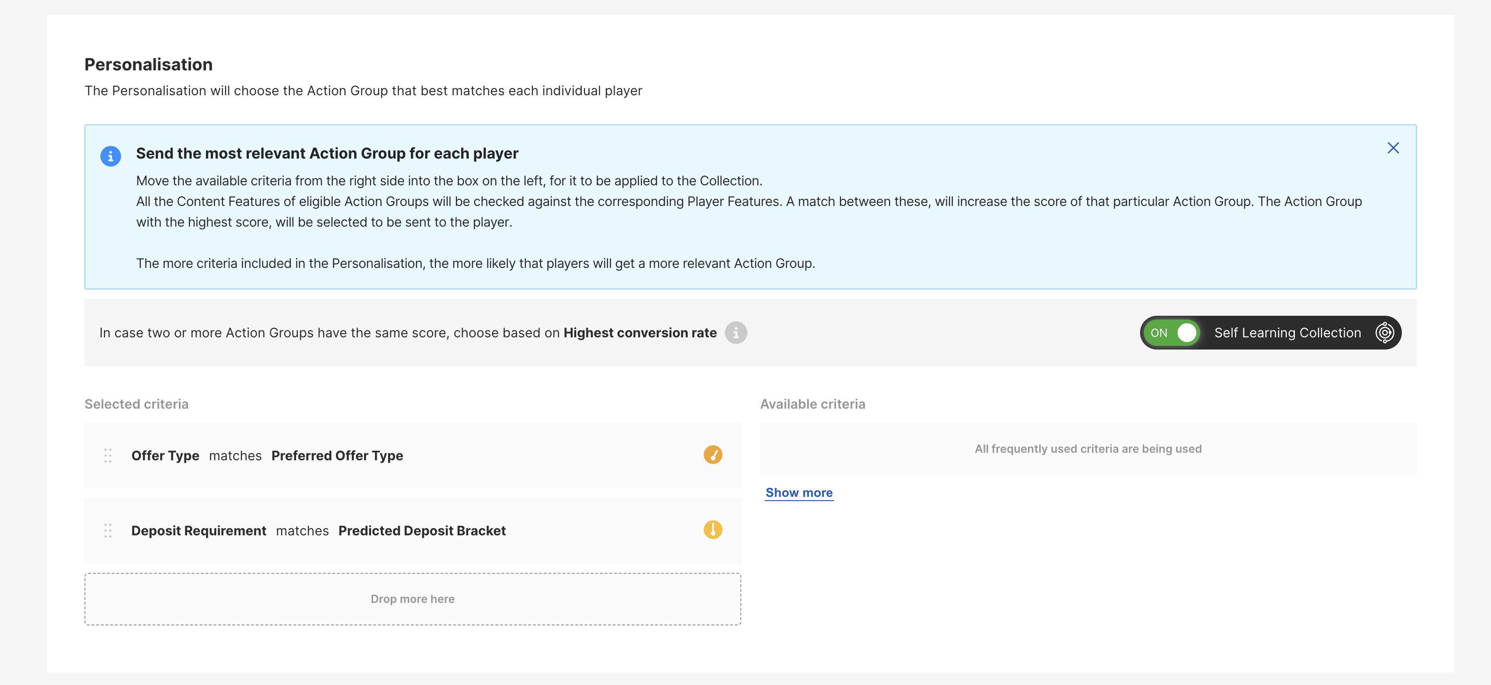
Task: Click the Drop more here zone
Action: (412, 599)
